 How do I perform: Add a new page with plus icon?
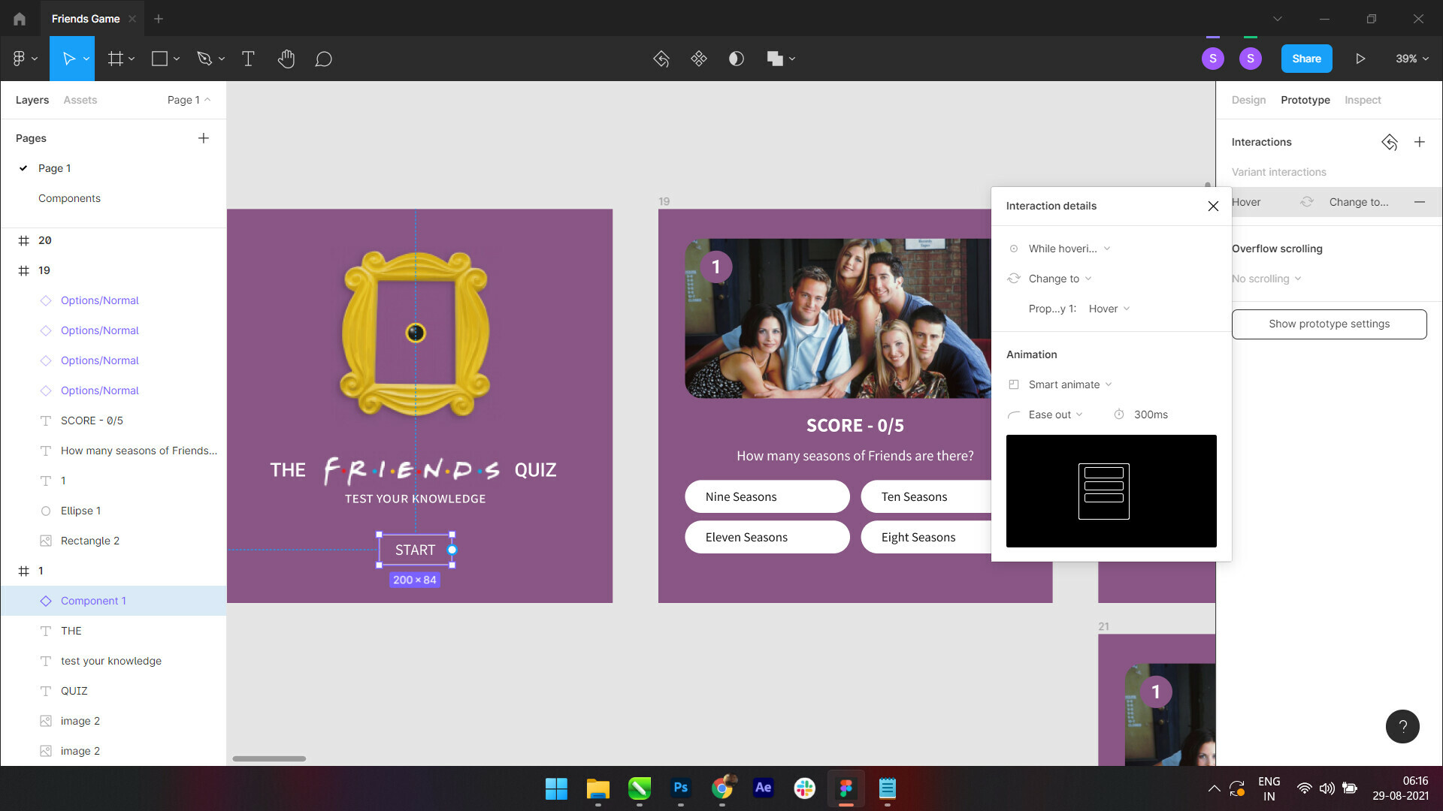(x=204, y=138)
